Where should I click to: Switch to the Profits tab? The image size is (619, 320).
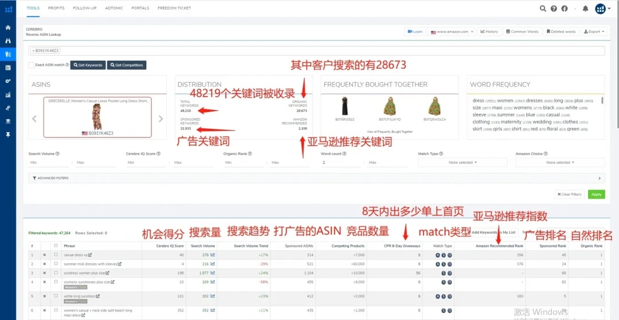click(x=56, y=8)
